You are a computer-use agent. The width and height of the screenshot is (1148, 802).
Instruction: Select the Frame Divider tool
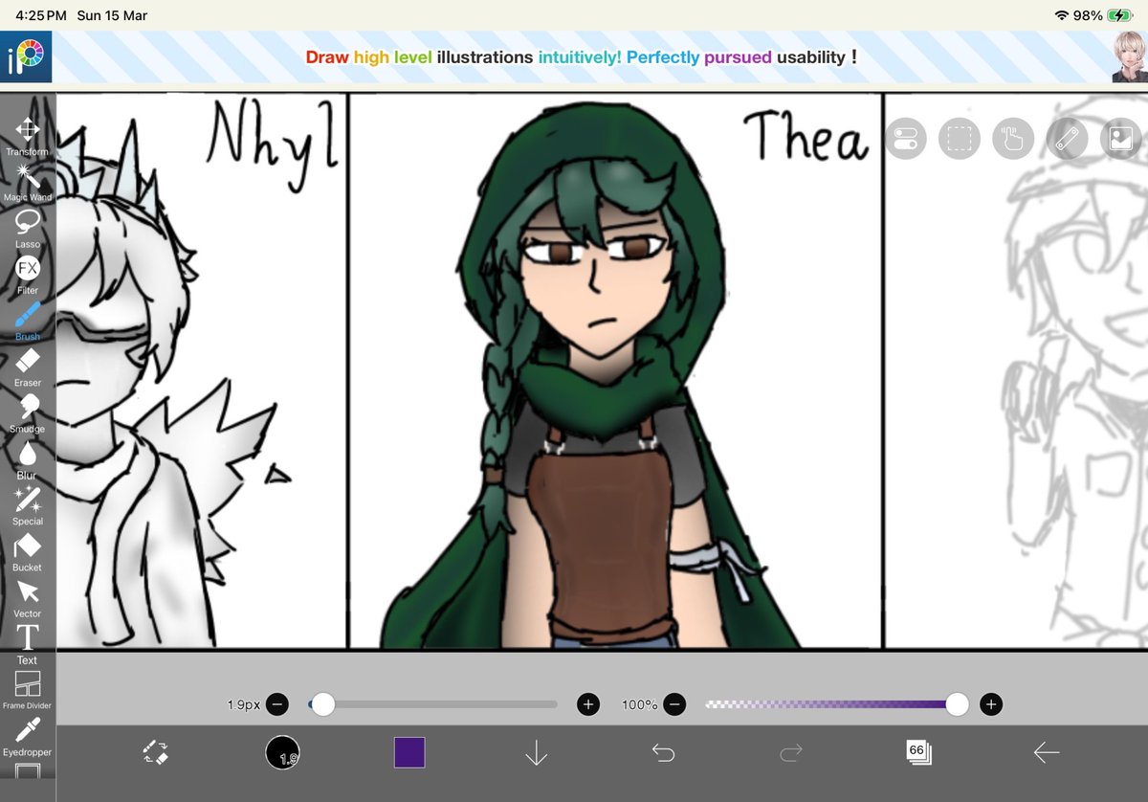pyautogui.click(x=27, y=690)
